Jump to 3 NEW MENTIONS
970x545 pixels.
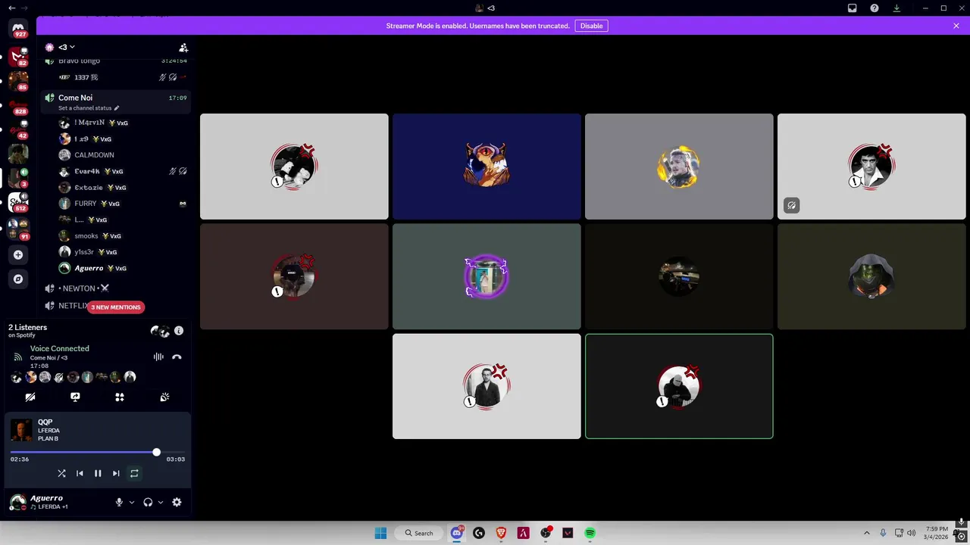coord(116,307)
